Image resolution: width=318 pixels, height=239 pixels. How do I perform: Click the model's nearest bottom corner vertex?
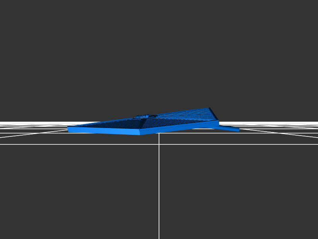tap(140, 134)
